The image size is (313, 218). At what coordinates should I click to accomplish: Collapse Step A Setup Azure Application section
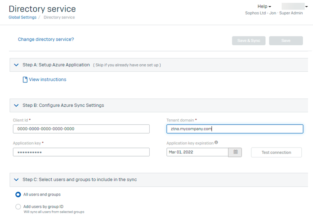pyautogui.click(x=16, y=65)
